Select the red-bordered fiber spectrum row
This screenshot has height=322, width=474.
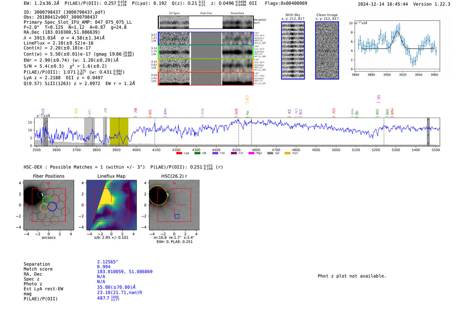click(206, 78)
